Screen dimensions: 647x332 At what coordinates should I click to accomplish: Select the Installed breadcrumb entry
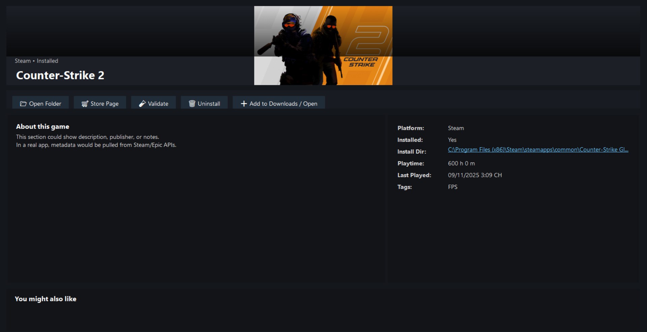point(47,61)
